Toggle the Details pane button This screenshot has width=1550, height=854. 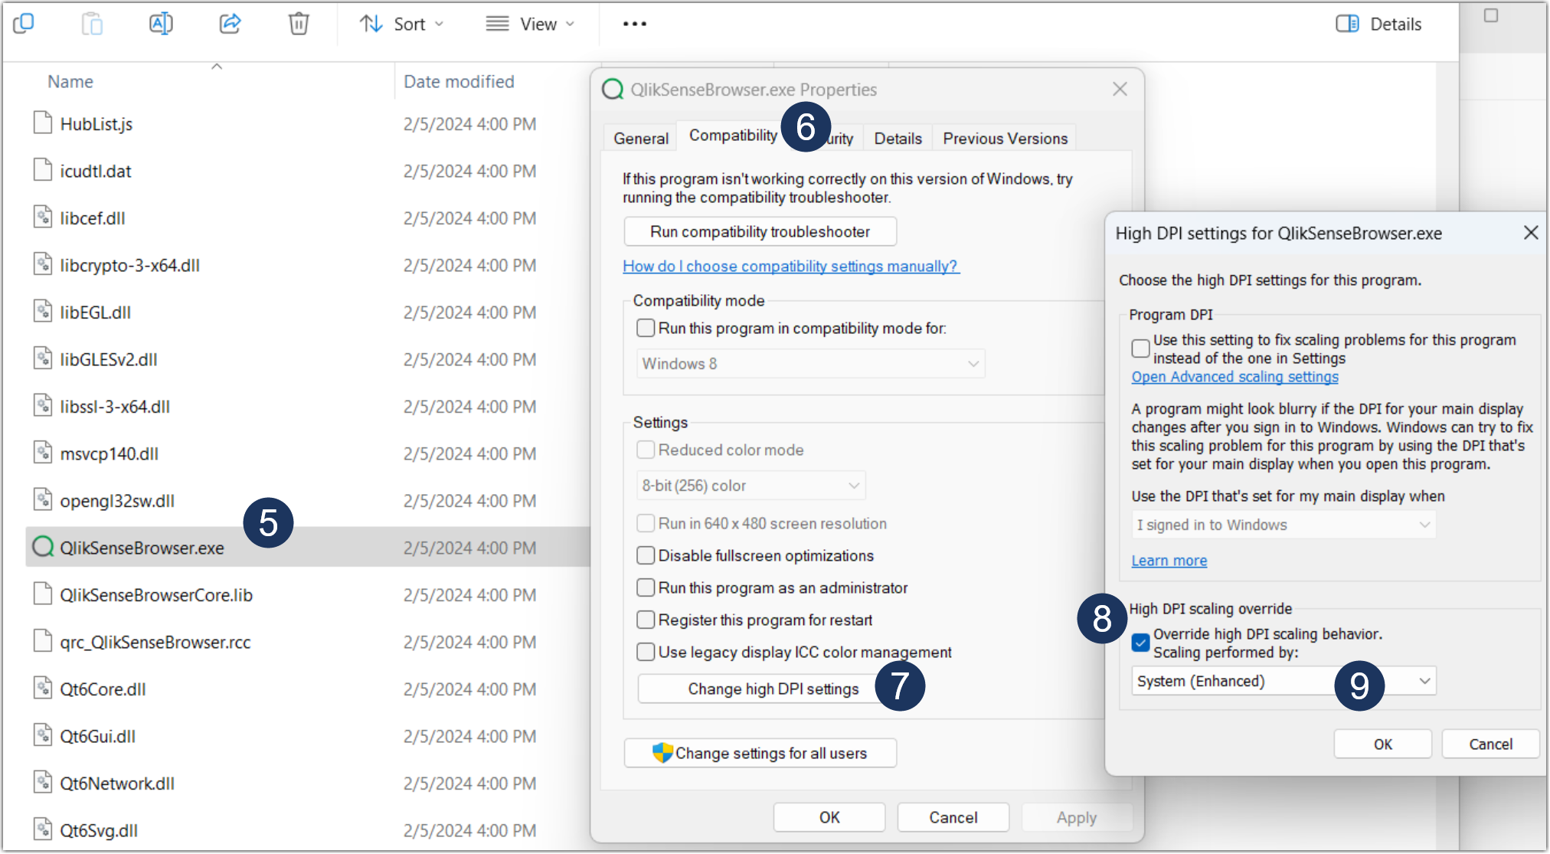click(1378, 24)
